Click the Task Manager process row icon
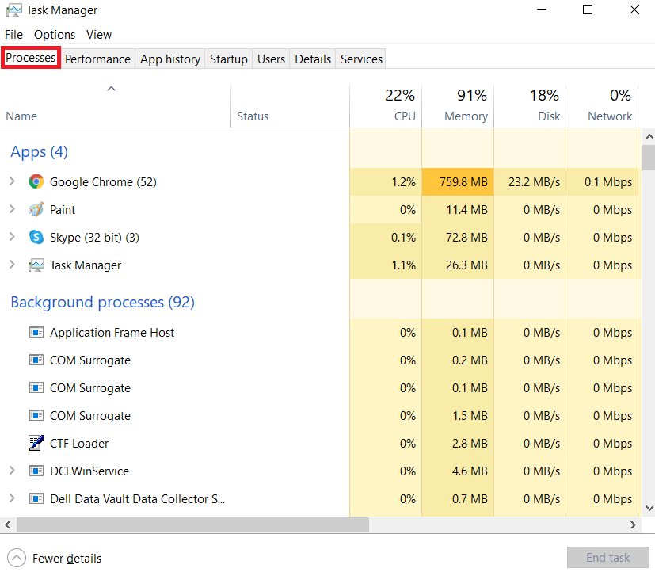Image resolution: width=655 pixels, height=576 pixels. 36,265
